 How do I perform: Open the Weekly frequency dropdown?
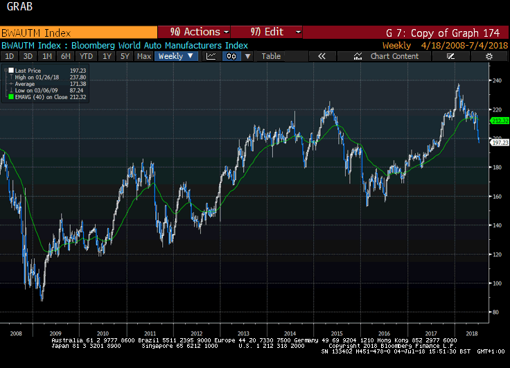point(176,56)
